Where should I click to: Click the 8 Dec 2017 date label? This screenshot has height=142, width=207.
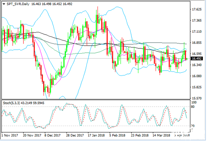click(52, 135)
